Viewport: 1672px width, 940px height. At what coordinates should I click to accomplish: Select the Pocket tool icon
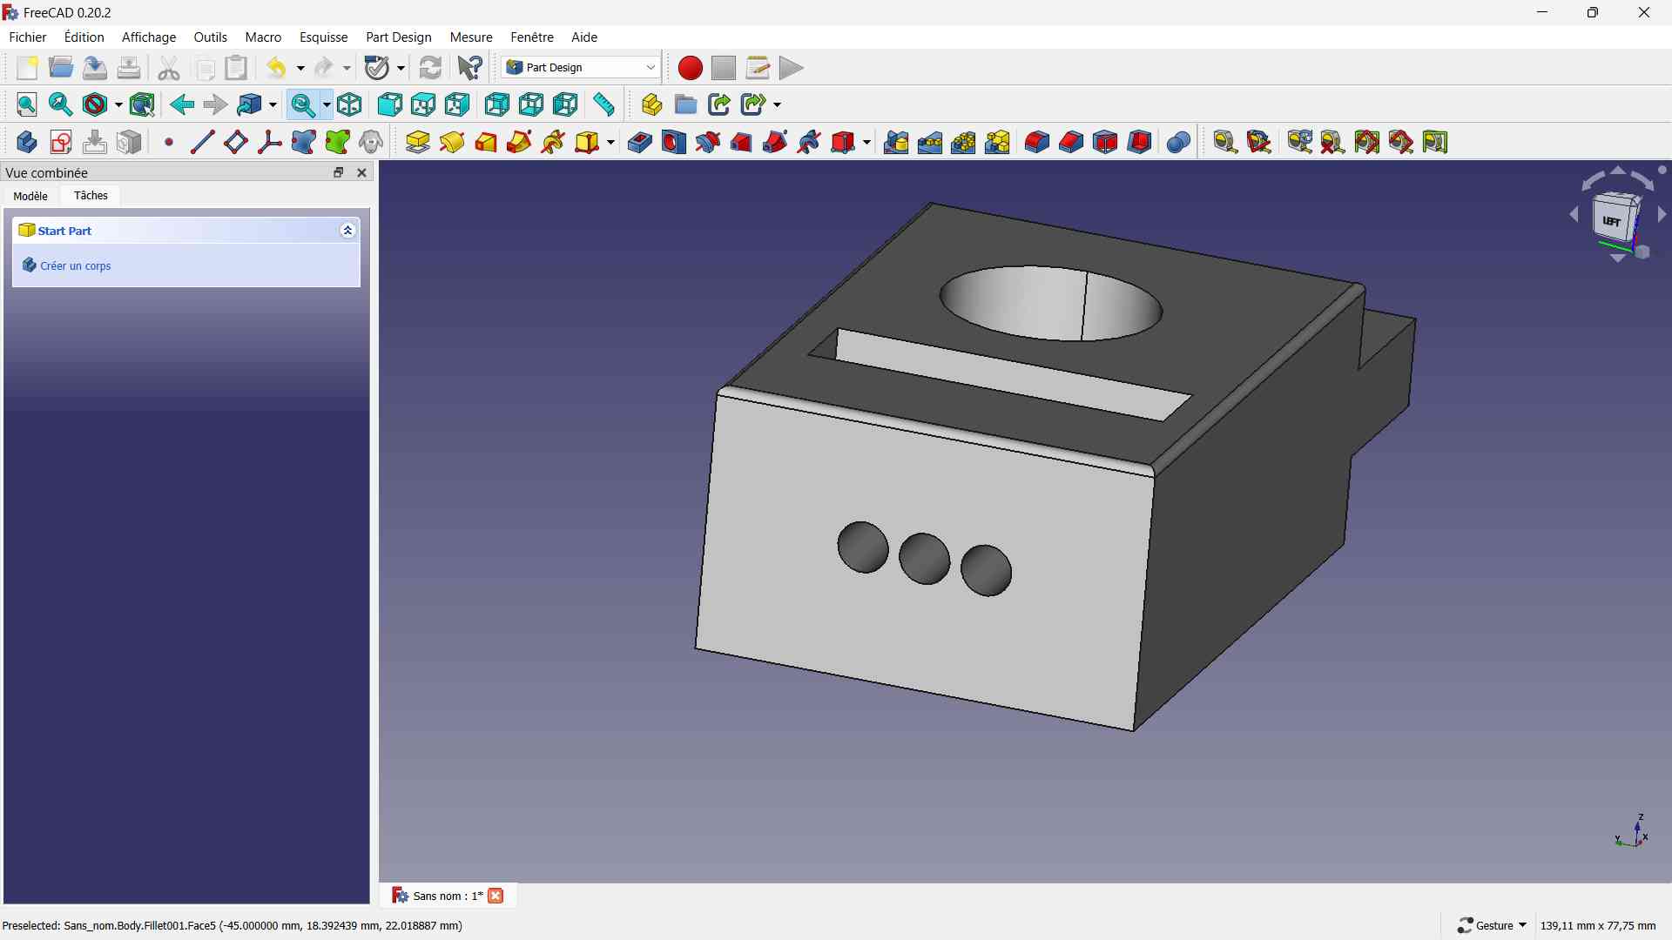[640, 142]
